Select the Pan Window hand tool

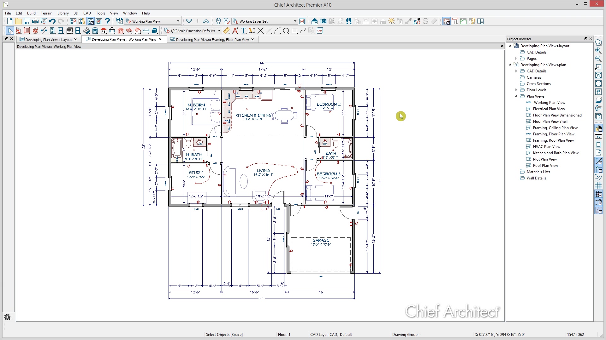pos(598,92)
